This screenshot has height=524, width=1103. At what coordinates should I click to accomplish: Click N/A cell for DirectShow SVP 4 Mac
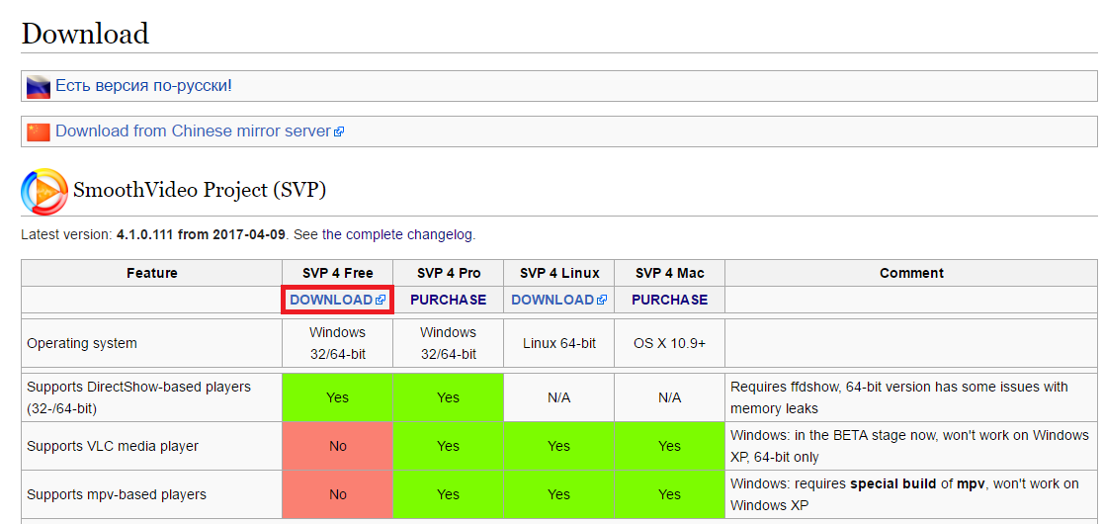tap(670, 397)
